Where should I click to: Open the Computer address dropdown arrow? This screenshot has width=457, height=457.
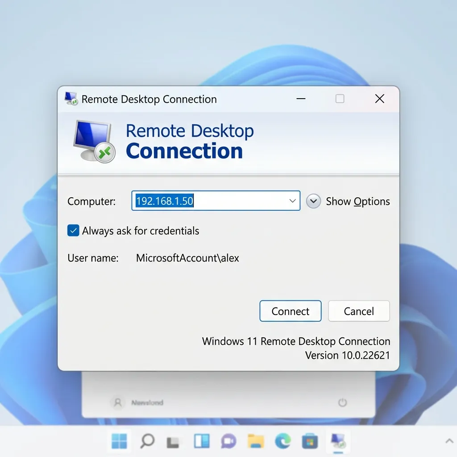[x=292, y=201]
